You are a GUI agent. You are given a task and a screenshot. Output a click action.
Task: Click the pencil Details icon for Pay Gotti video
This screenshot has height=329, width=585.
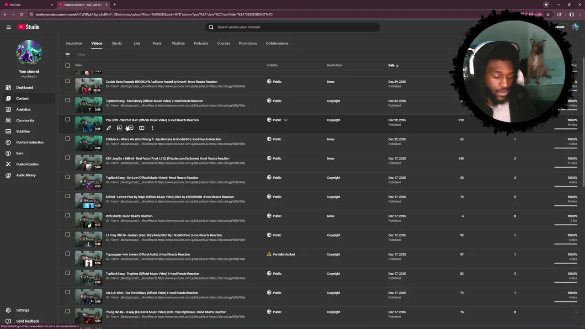(x=109, y=128)
